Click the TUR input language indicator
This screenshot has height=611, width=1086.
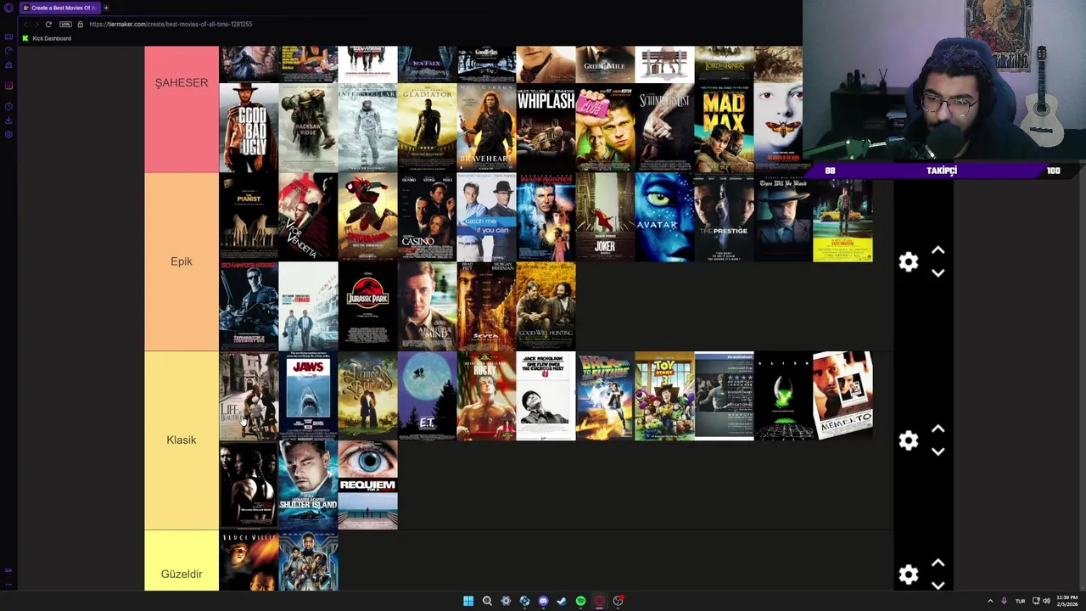1020,601
